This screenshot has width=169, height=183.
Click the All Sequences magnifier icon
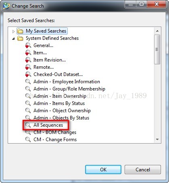click(28, 125)
